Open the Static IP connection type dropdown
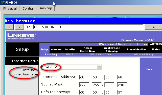The height and width of the screenshot is (95, 162). click(71, 67)
